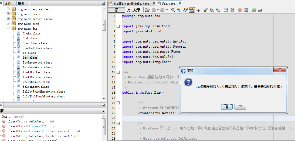Image resolution: width=295 pixels, height=141 pixels.
Task: Jump to Last Edit location icon
Action: point(147,10)
